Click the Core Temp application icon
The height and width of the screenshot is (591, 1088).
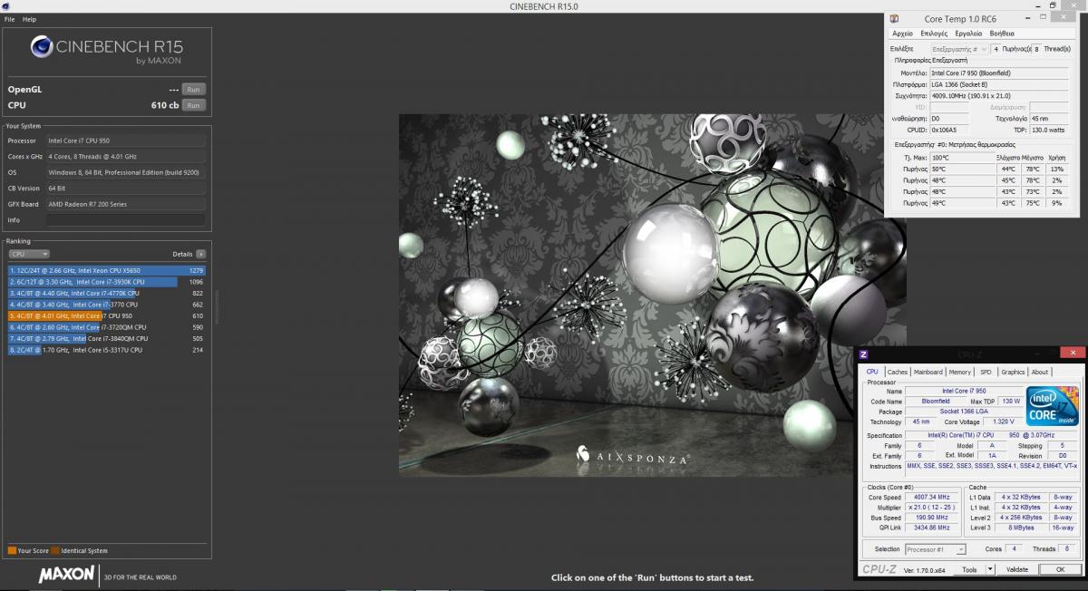click(894, 19)
